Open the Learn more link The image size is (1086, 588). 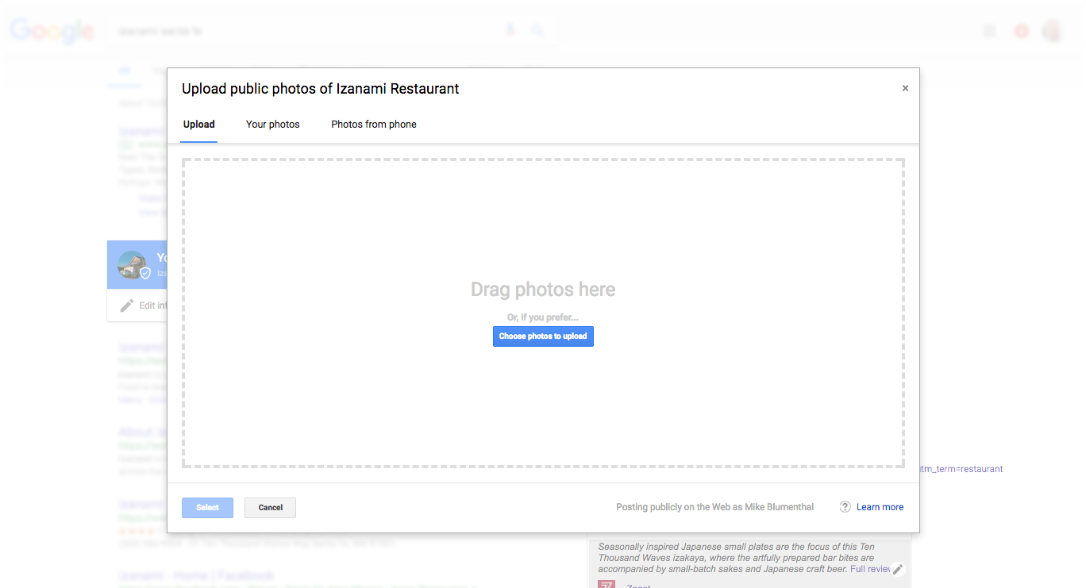click(x=880, y=507)
